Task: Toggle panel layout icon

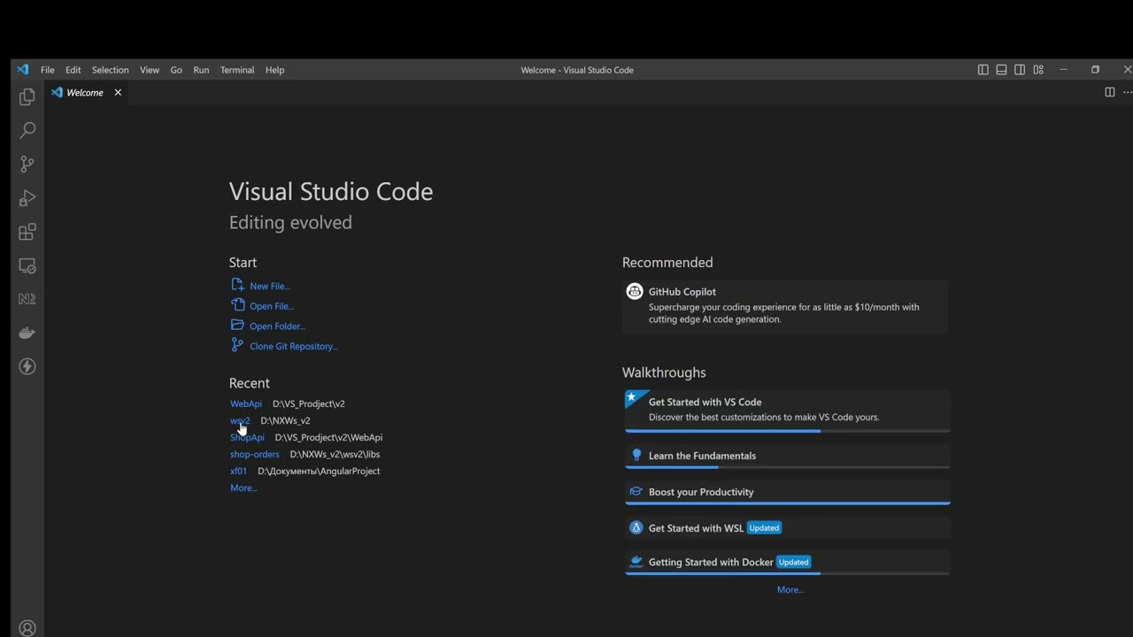Action: 1001,70
